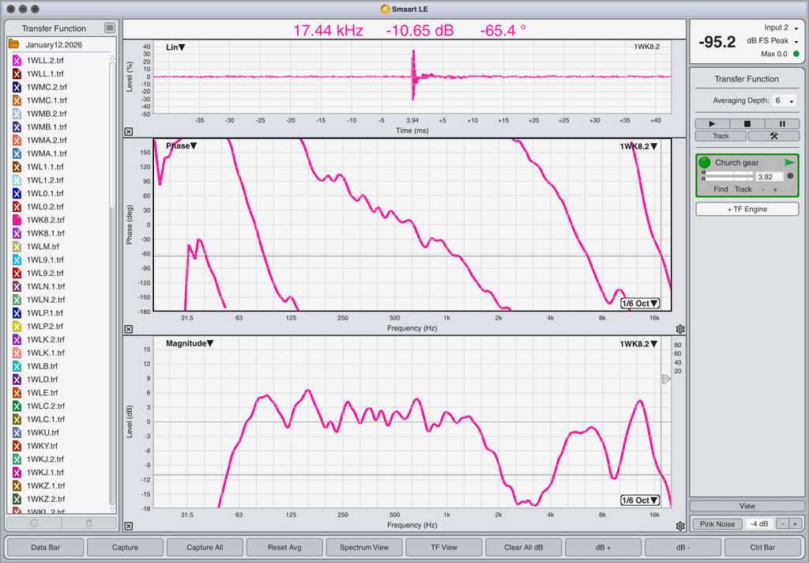This screenshot has width=809, height=563.
Task: Click the delay value field showing 3.92
Action: point(768,177)
